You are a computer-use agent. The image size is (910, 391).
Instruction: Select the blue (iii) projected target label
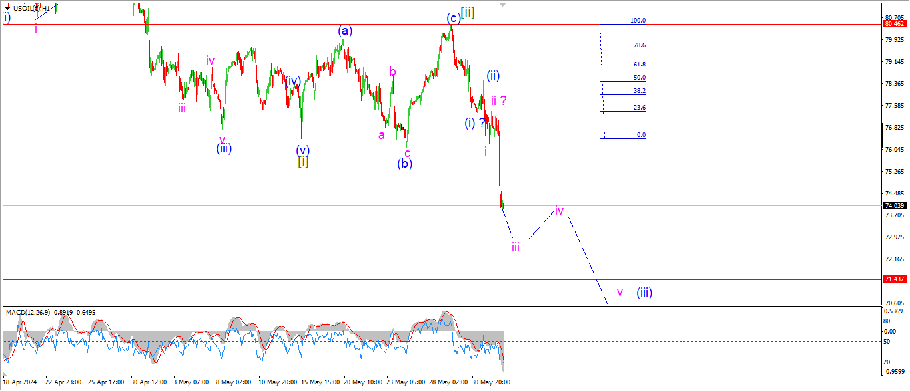point(644,292)
